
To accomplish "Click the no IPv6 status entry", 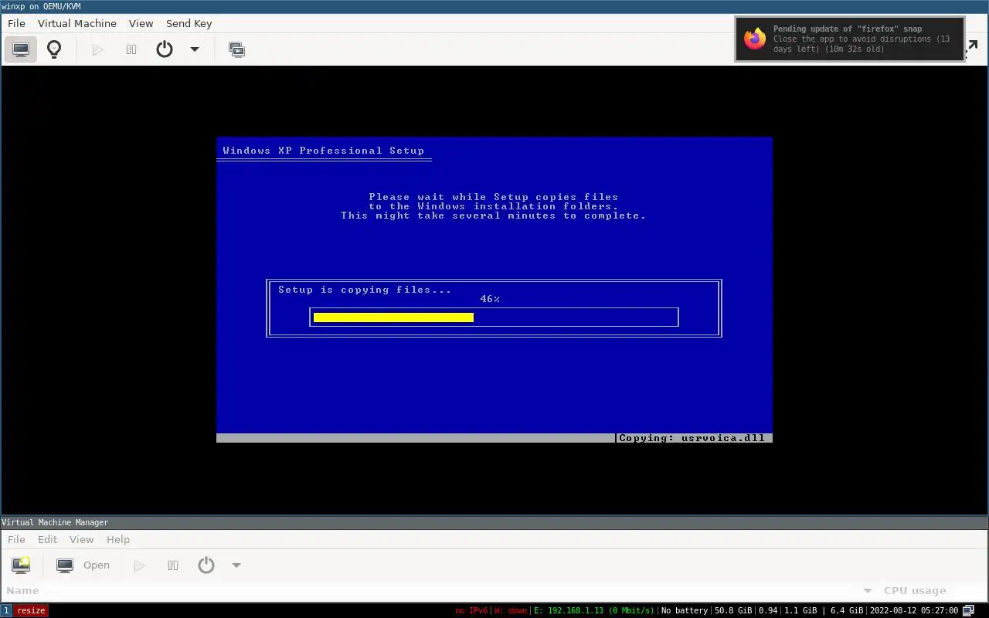I will point(471,610).
